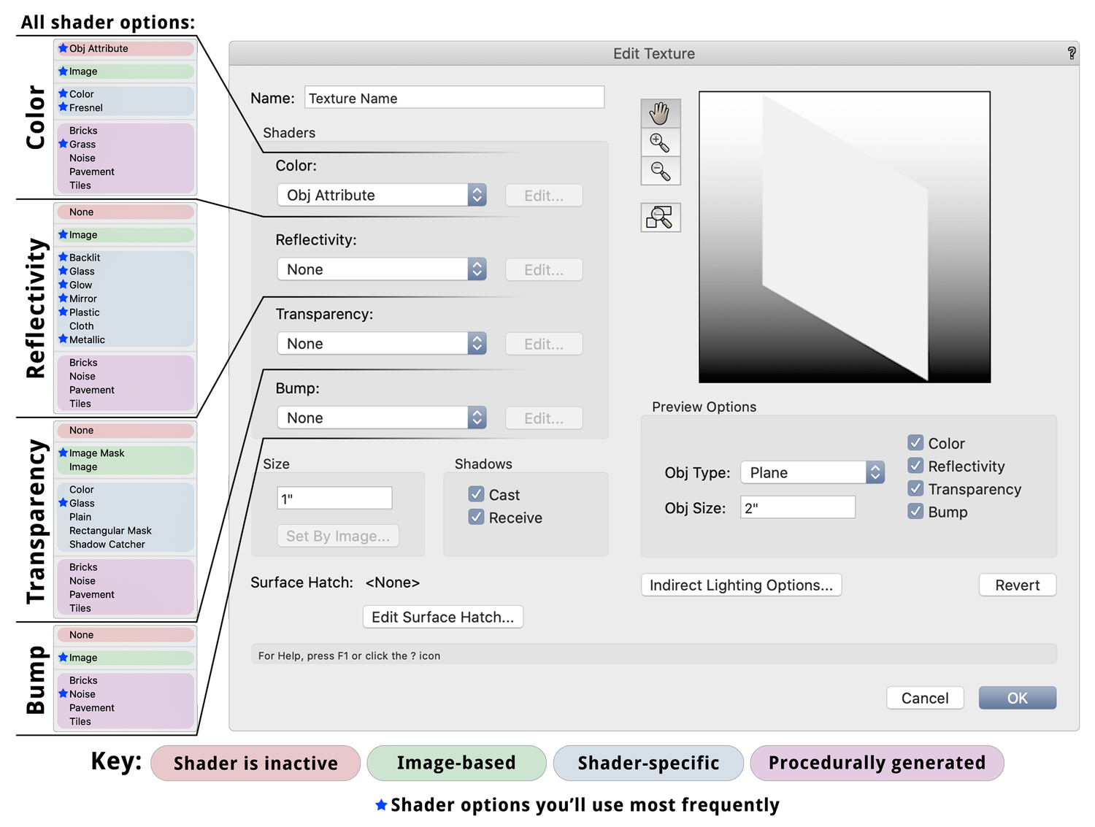Toggle the Bump preview option

[x=916, y=512]
